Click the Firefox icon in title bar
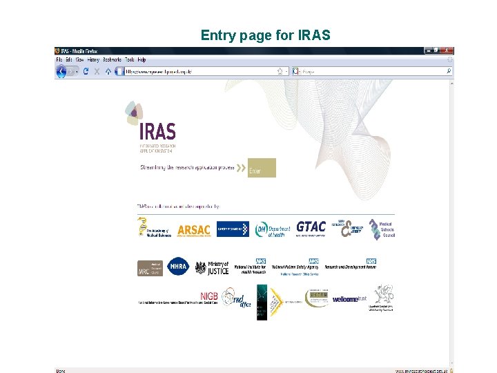497x373 pixels. (57, 50)
